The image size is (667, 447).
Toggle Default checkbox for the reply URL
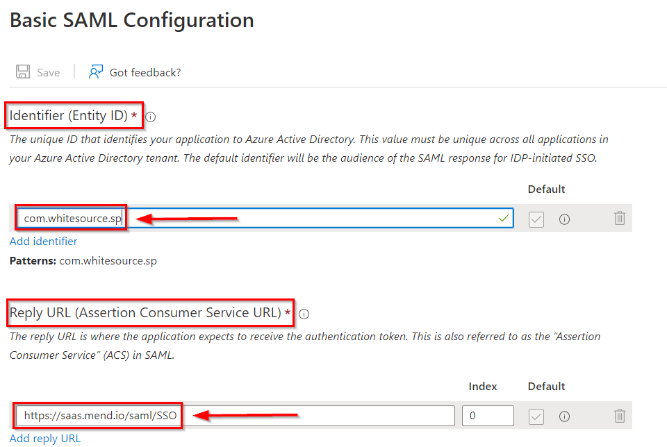tap(536, 416)
